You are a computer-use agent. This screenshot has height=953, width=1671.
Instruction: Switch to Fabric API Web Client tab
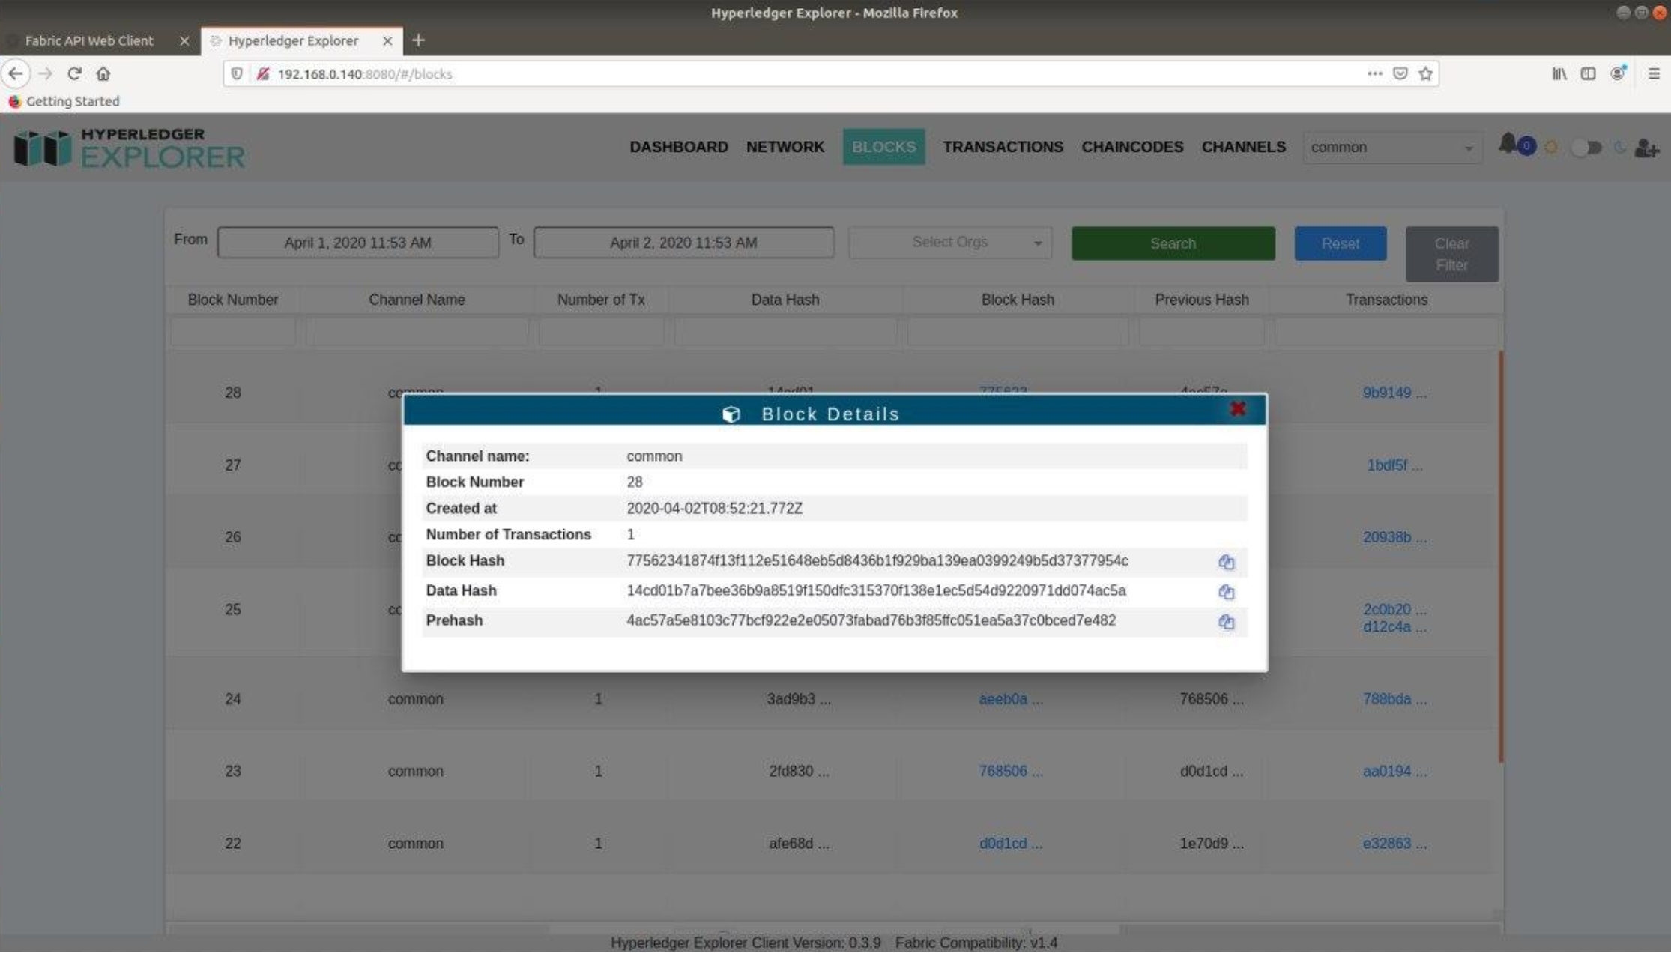point(89,40)
